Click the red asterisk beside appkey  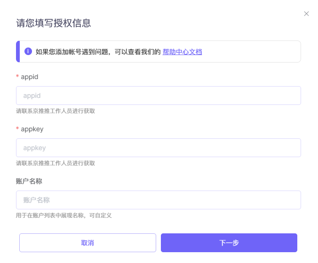[17, 129]
